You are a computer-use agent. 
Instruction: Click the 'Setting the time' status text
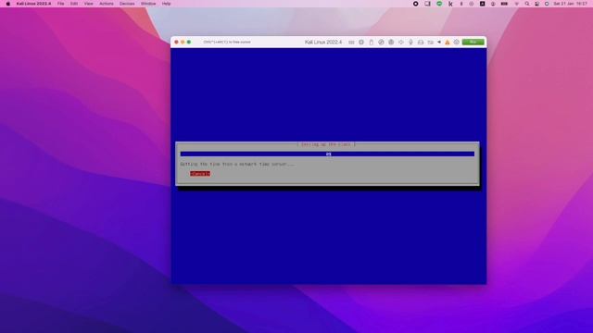tap(237, 165)
